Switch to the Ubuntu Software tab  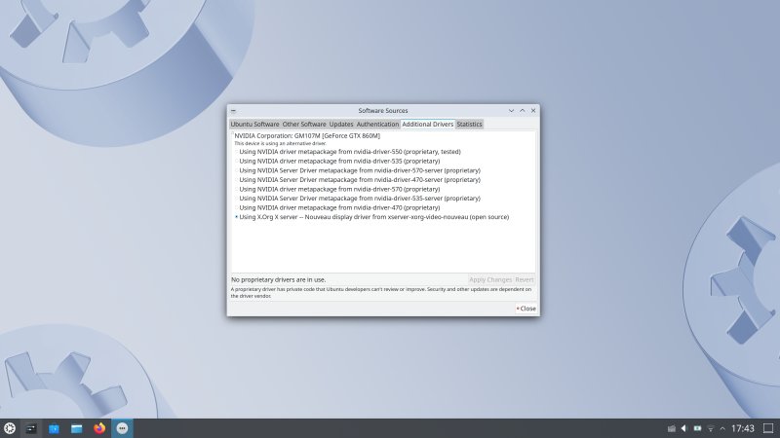254,125
